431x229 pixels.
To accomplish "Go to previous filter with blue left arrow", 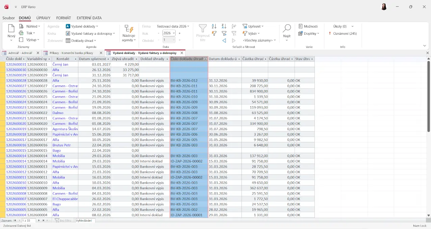I will tap(224, 40).
